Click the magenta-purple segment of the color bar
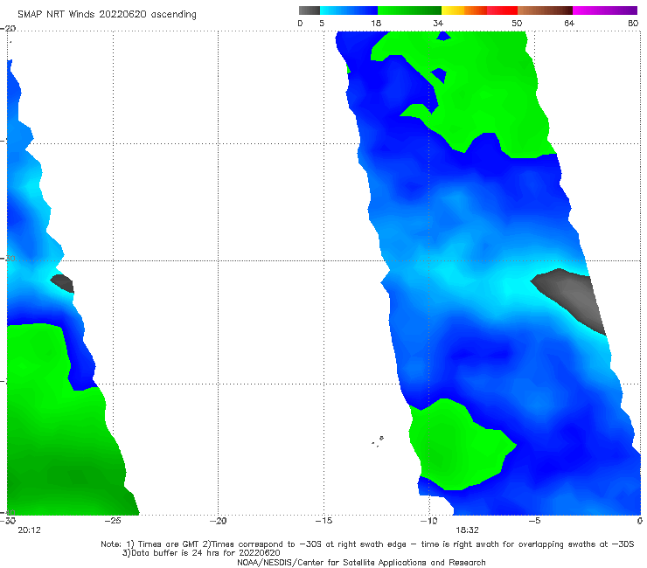Screen dimensions: 647x568 [x=605, y=10]
